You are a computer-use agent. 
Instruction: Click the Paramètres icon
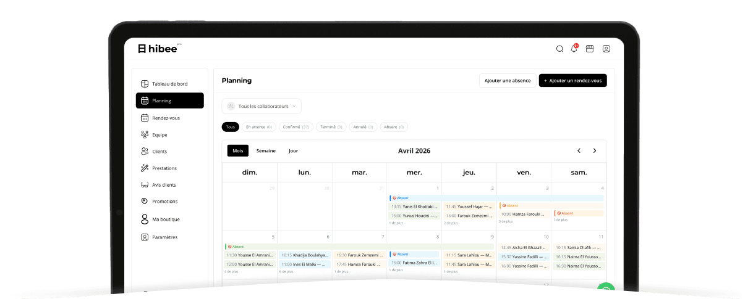point(145,237)
